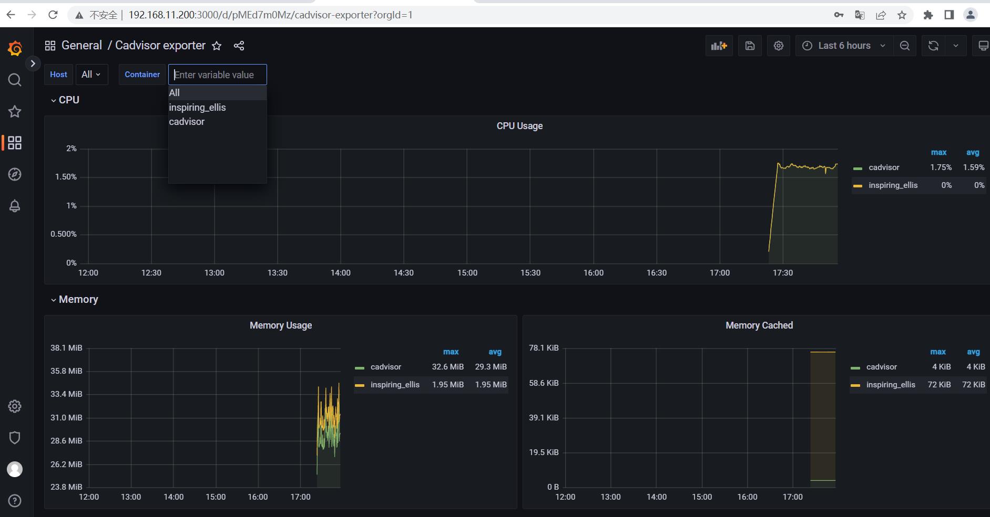Image resolution: width=990 pixels, height=517 pixels.
Task: Bookmark this page in browser
Action: coord(902,15)
